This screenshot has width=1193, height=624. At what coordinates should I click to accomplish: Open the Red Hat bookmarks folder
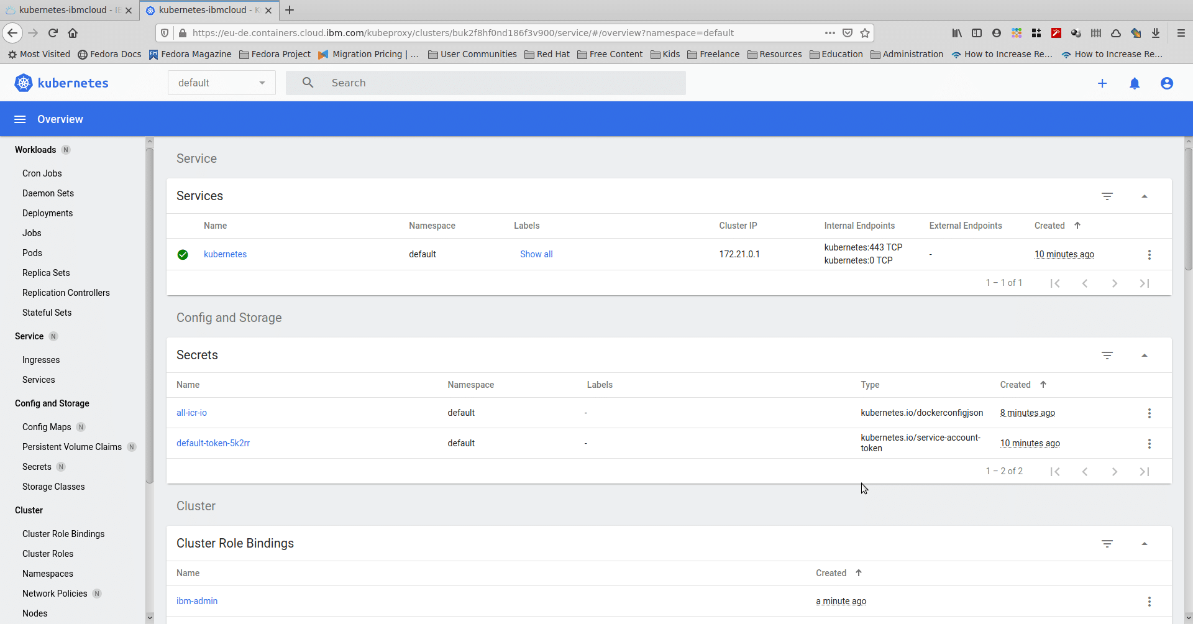tap(547, 54)
